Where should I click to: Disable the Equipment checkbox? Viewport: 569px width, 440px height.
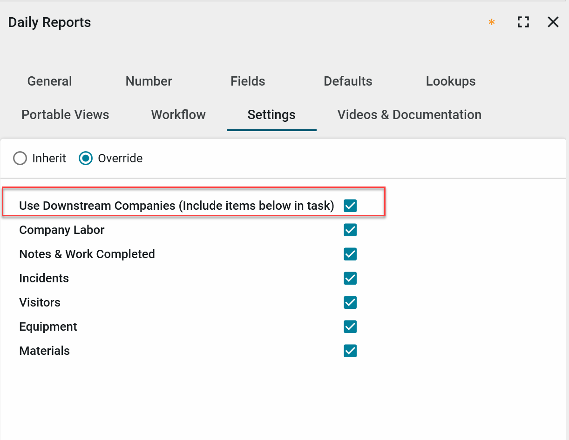tap(350, 327)
